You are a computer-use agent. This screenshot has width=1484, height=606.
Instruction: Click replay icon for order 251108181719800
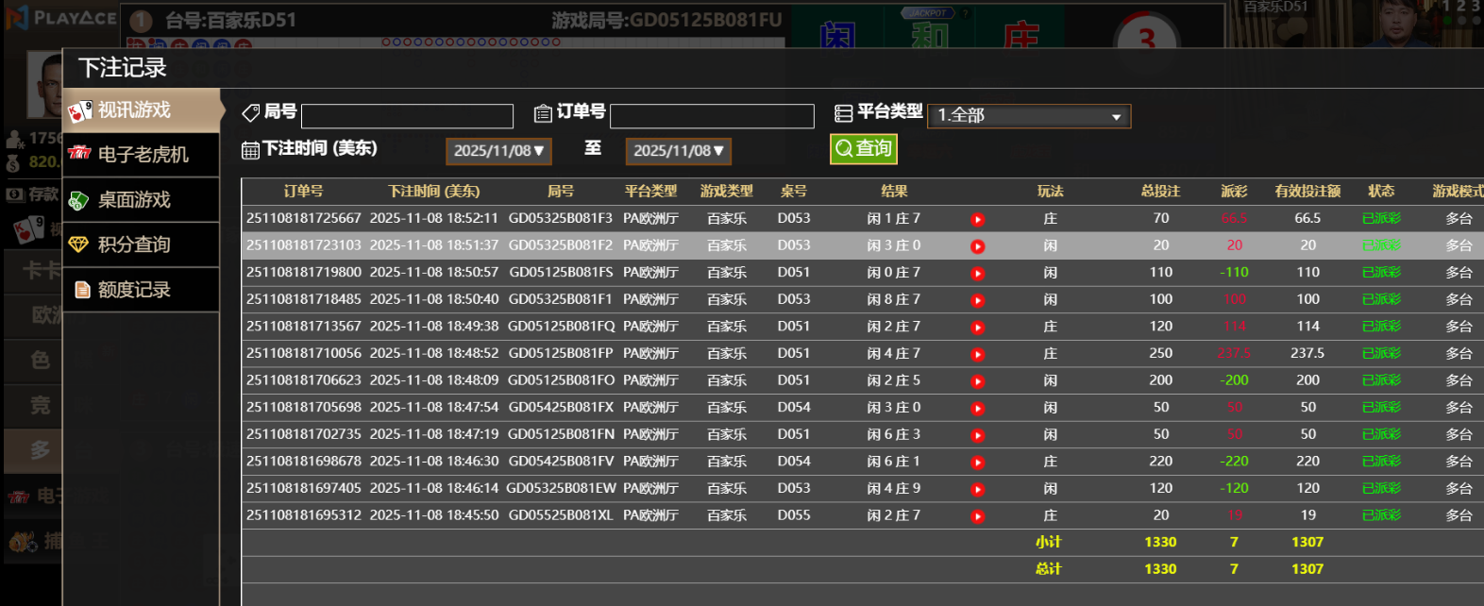977,274
